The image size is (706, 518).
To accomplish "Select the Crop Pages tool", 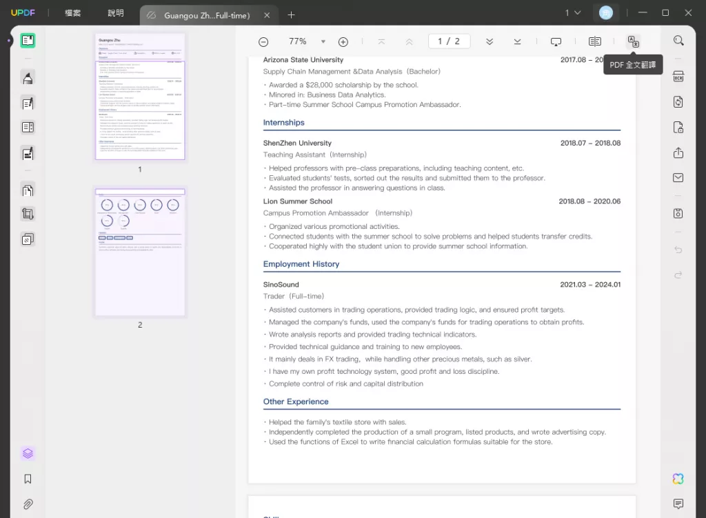I will pos(28,214).
